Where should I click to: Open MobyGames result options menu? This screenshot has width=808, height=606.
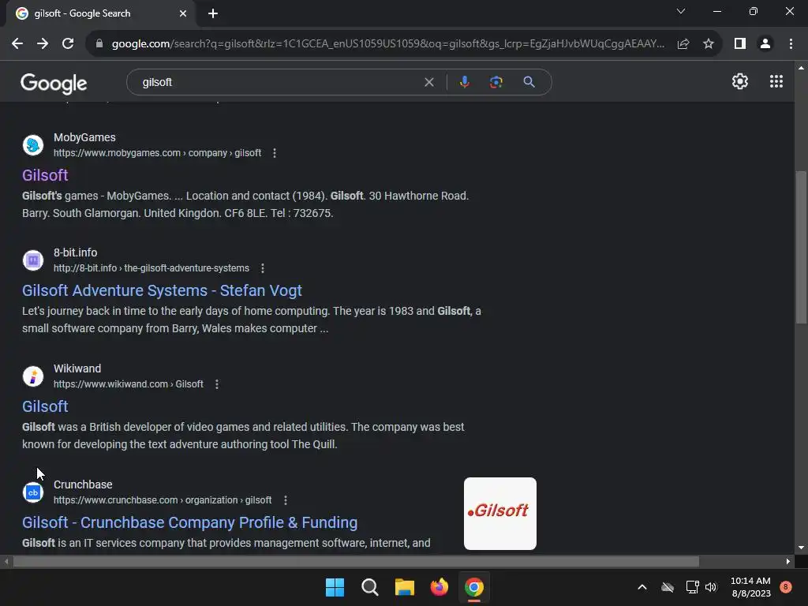(275, 153)
